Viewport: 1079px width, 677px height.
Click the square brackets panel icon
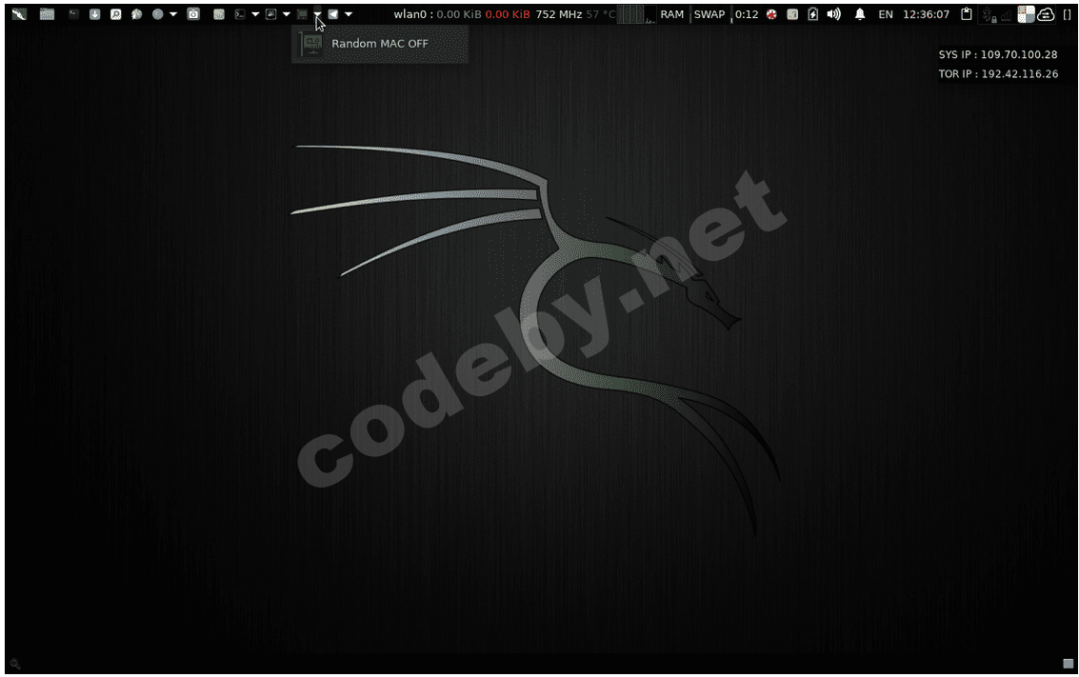[1068, 13]
